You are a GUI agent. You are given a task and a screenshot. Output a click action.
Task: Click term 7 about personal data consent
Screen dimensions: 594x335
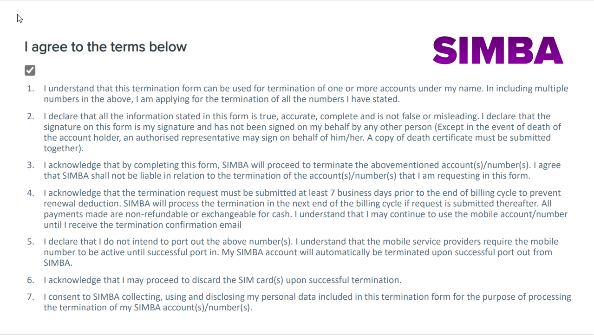tap(307, 302)
